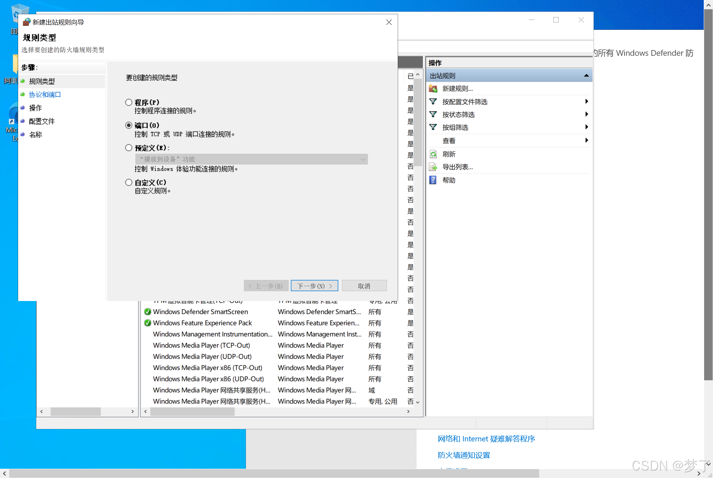Click left tree pane horizontal scrollbar thumb
The image size is (713, 478).
76,412
